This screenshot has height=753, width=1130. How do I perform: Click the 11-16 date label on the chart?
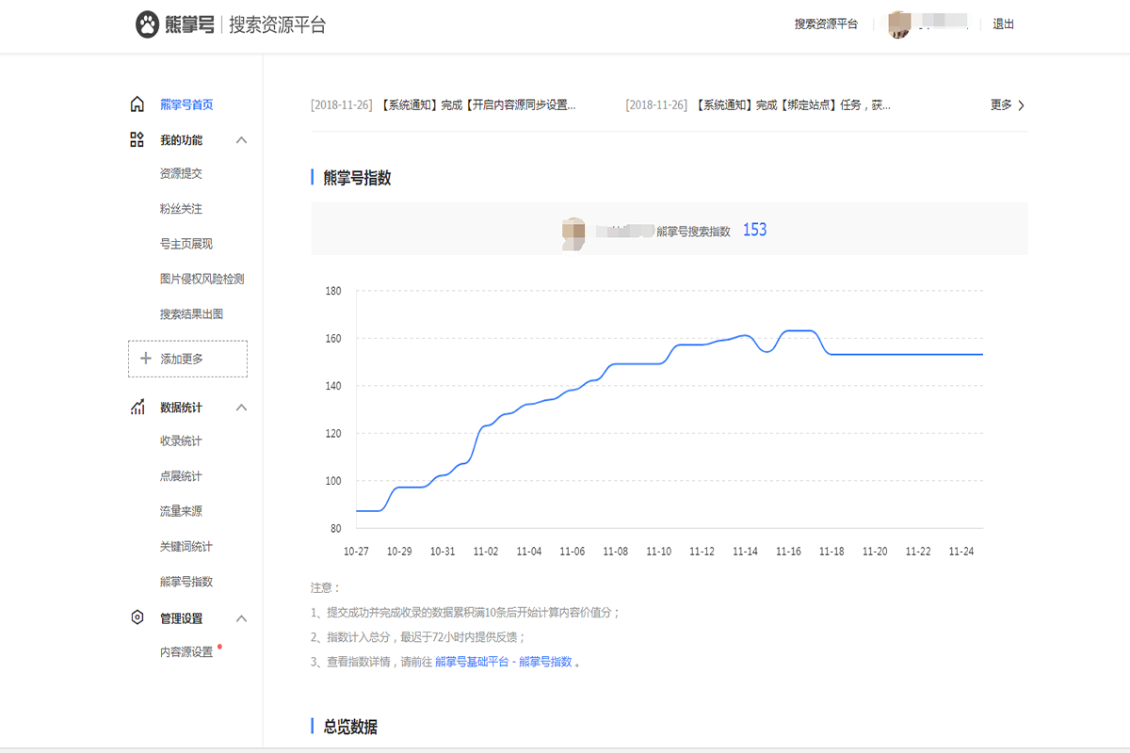pos(788,552)
